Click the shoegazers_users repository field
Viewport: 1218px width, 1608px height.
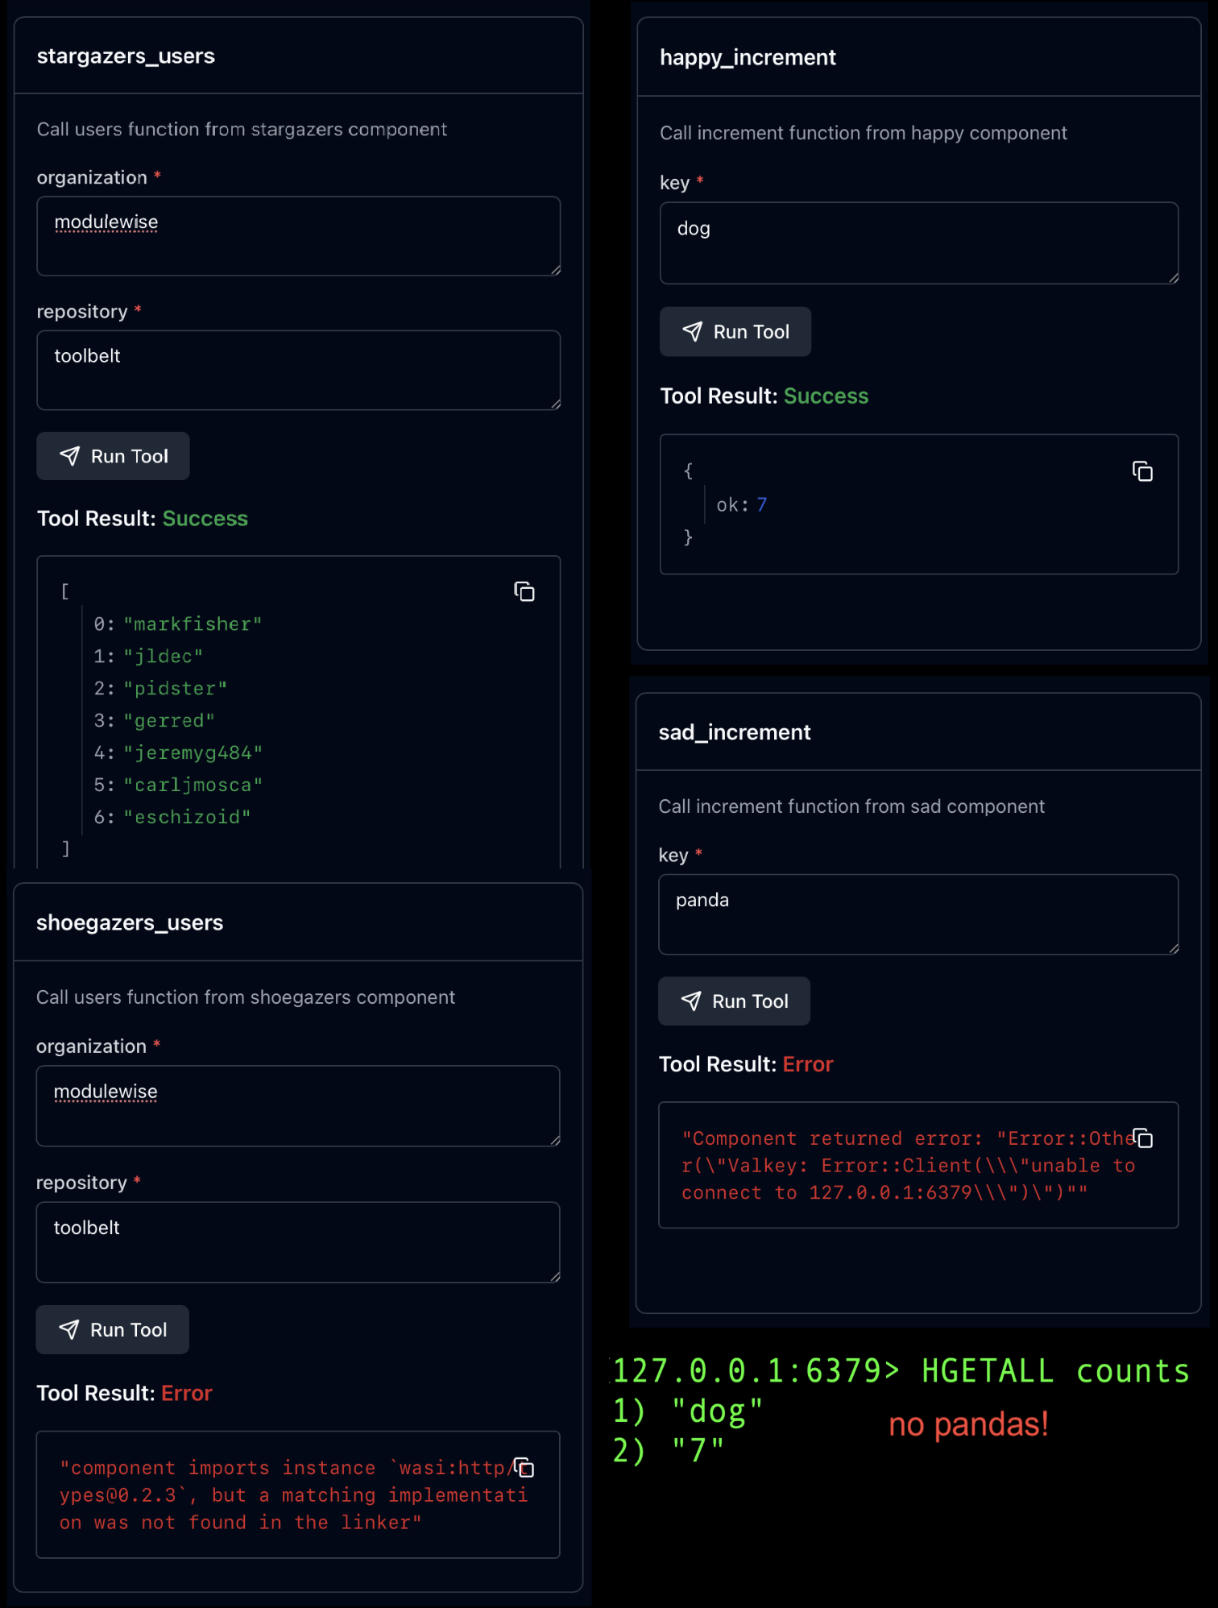coord(298,1241)
